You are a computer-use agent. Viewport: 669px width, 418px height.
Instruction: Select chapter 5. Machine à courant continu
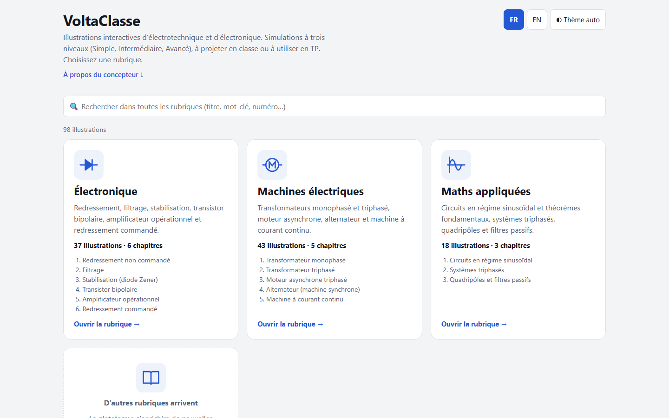[301, 299]
